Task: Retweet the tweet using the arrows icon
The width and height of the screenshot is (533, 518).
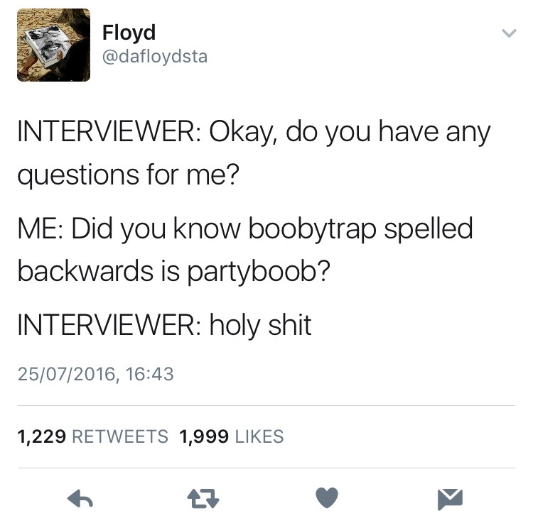Action: (203, 498)
